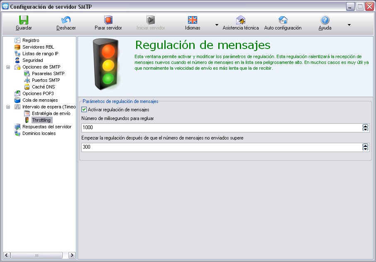Click the tree scrollbar left arrow
The height and width of the screenshot is (262, 376).
[x=7, y=255]
